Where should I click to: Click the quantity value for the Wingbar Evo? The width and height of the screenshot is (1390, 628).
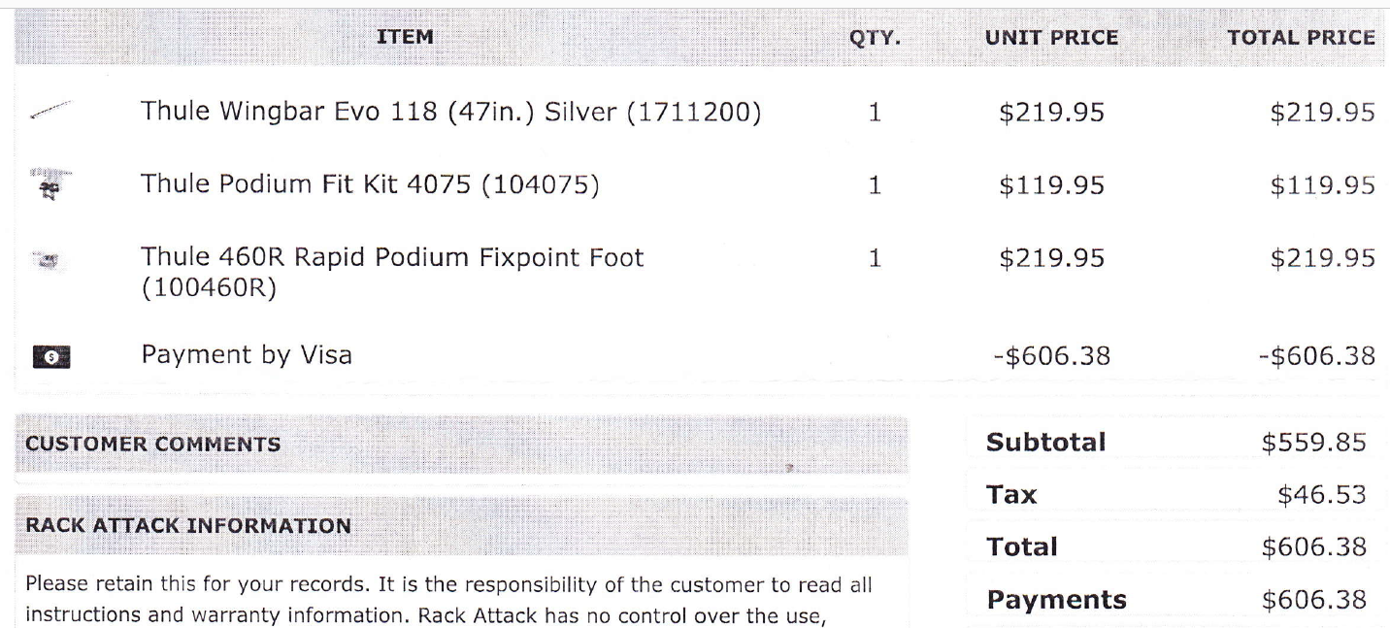pos(875,113)
